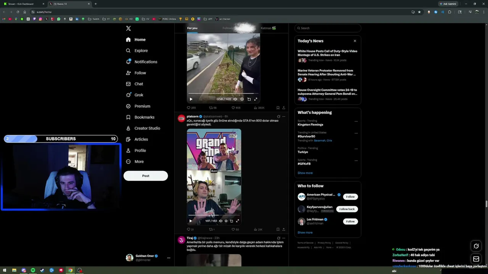Open the Follow item in the sidebar
Image resolution: width=488 pixels, height=274 pixels.
pos(136,73)
